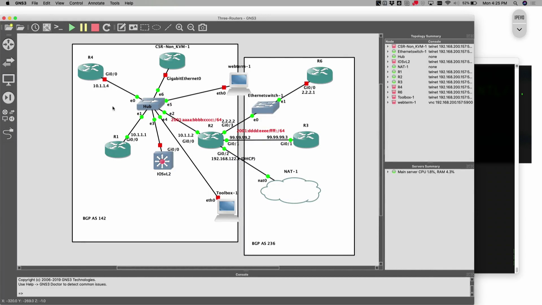Select the Toolbox-1 computer node
The image size is (542, 305).
(x=227, y=210)
